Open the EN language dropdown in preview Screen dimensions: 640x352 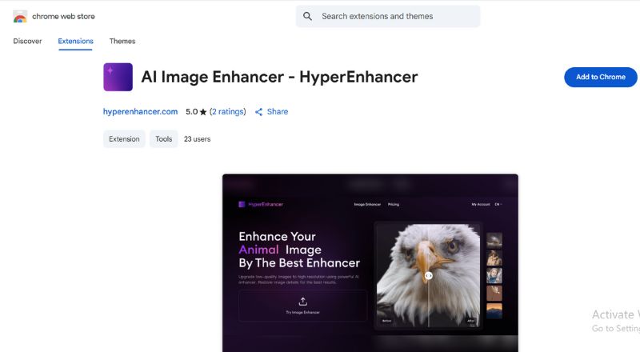tap(498, 204)
